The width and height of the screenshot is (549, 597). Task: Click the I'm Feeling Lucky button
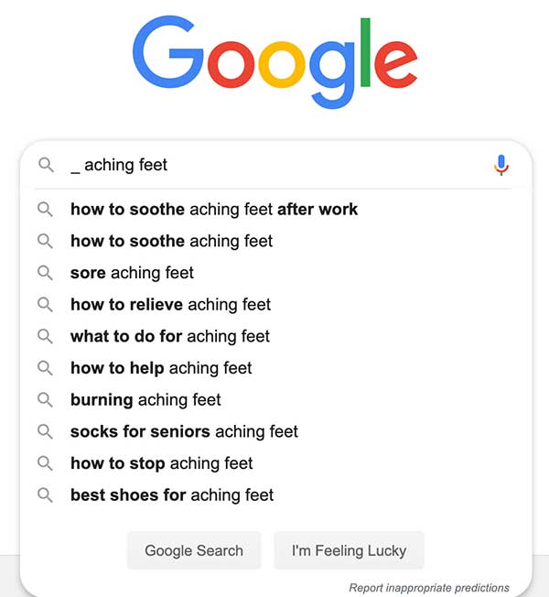[349, 550]
